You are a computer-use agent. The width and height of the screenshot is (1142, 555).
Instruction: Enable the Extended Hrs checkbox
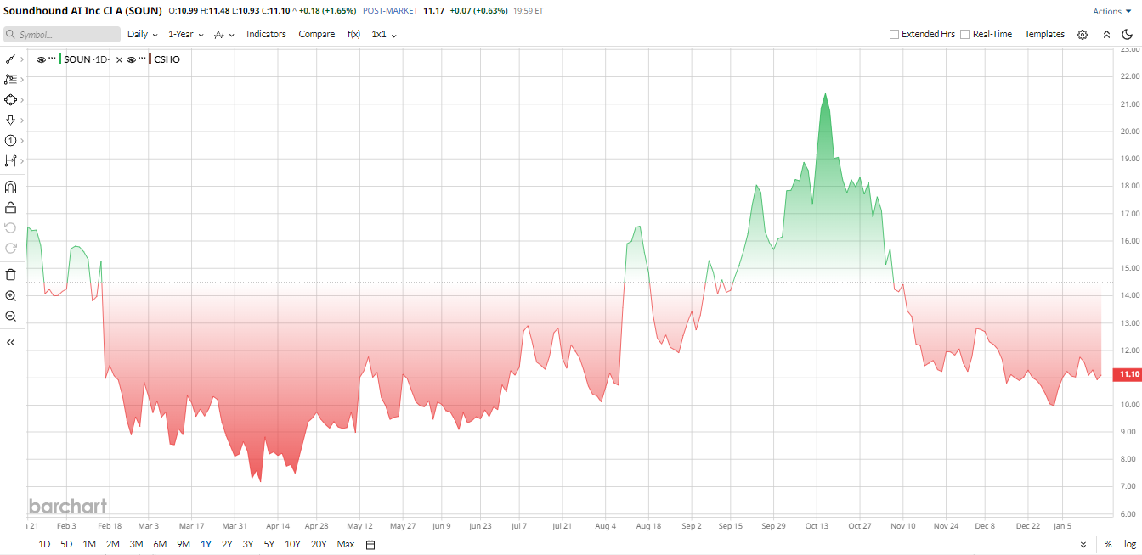click(894, 35)
